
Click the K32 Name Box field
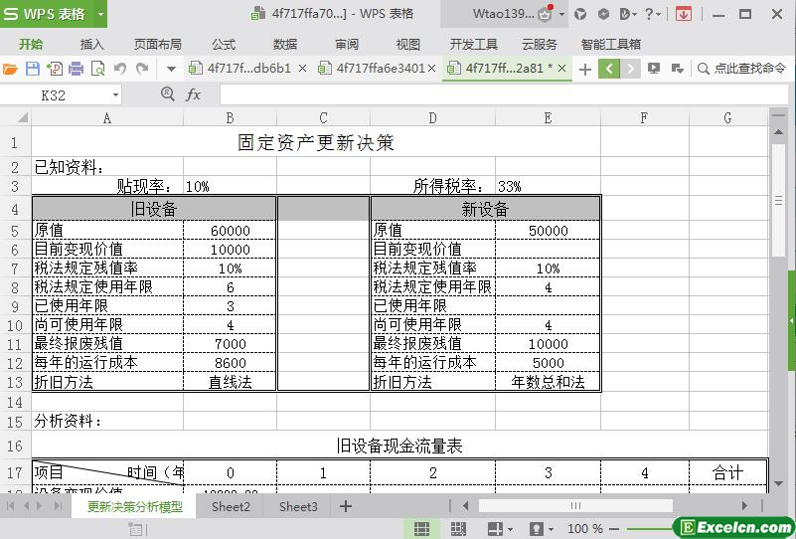pos(54,95)
